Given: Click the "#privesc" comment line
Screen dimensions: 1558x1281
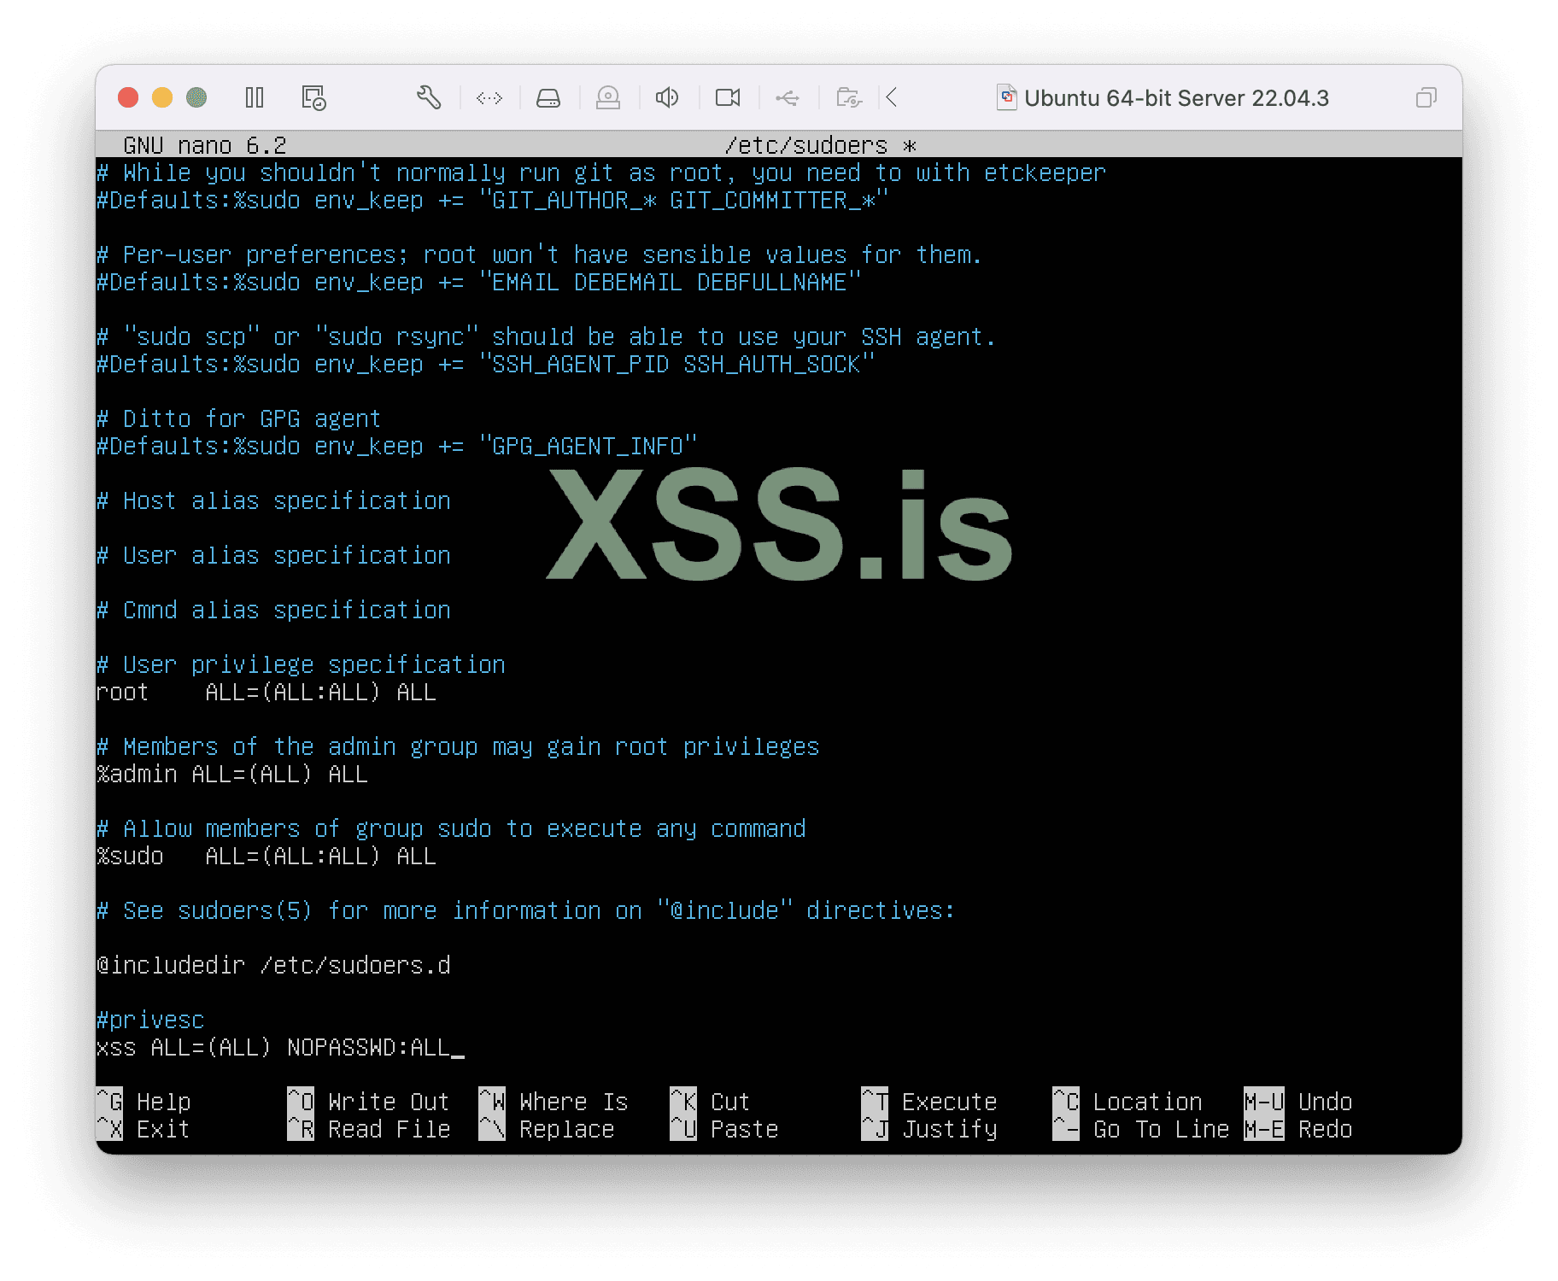Looking at the screenshot, I should [150, 1020].
